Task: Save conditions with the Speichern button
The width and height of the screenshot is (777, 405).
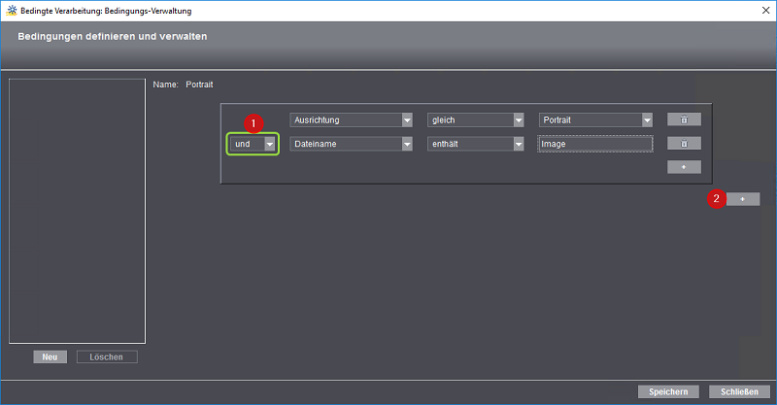Action: 668,391
